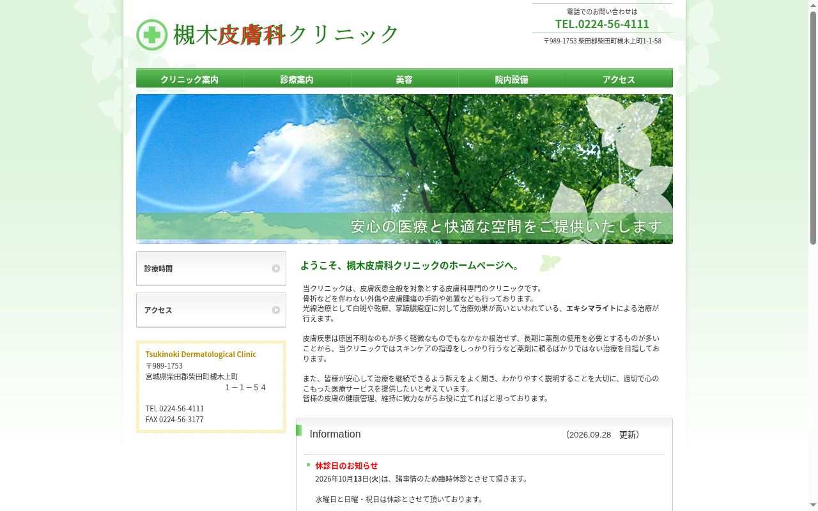Image resolution: width=818 pixels, height=511 pixels.
Task: Click the FAX 0224-56-3177 sidebar text
Action: [174, 419]
